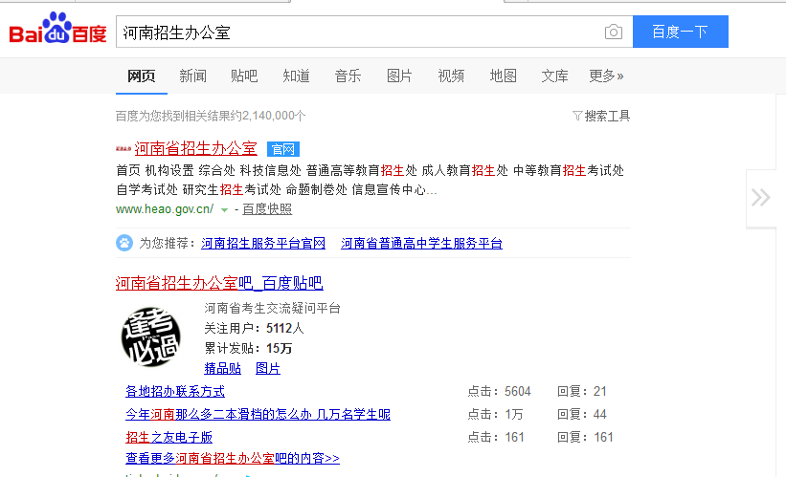Click 点击：5604 stat
Screen dimensions: 786x477
(500, 391)
